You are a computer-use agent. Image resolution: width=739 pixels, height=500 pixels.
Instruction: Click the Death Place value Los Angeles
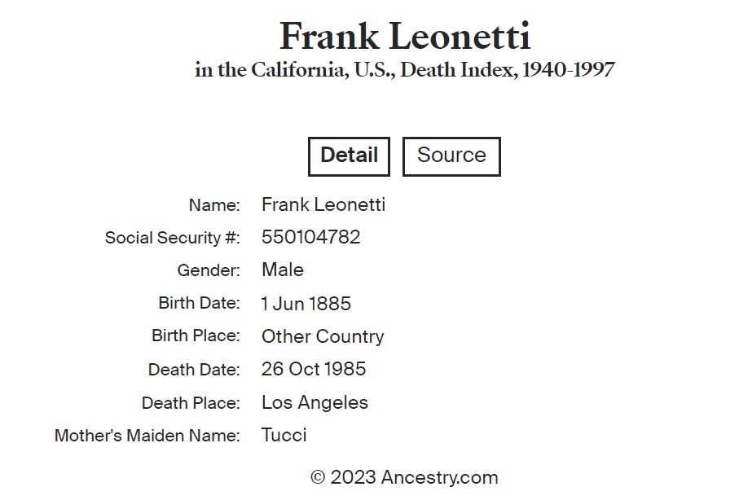click(315, 402)
